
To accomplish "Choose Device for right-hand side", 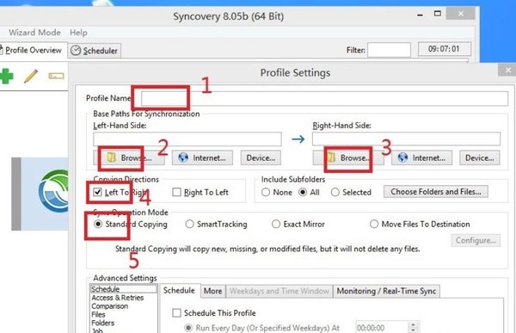I will (x=480, y=158).
